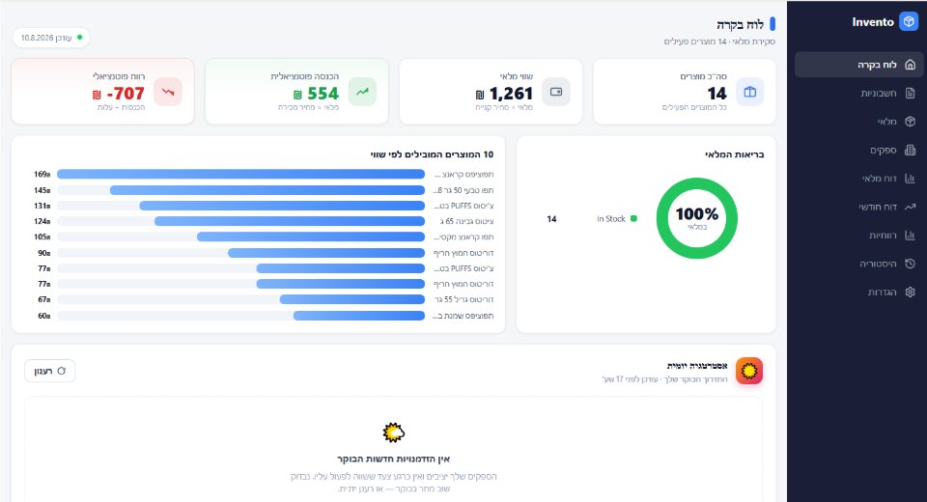Click the ספקים suppliers building icon
The image size is (927, 502).
click(910, 150)
